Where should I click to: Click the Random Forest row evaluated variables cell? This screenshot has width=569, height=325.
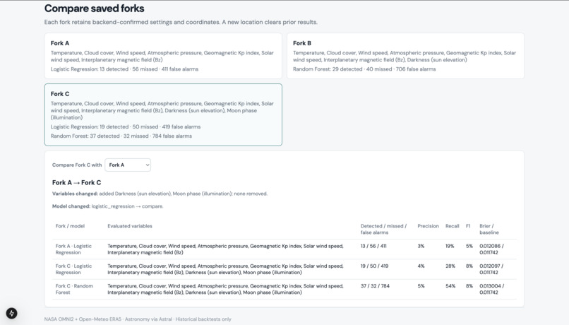225,289
